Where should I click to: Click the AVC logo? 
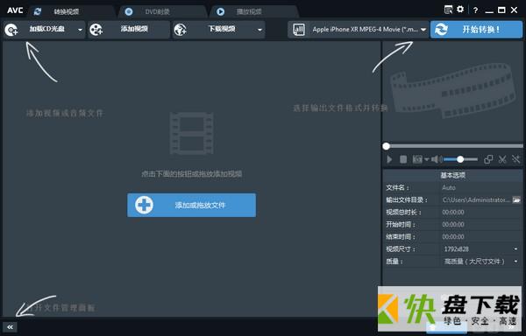(15, 10)
